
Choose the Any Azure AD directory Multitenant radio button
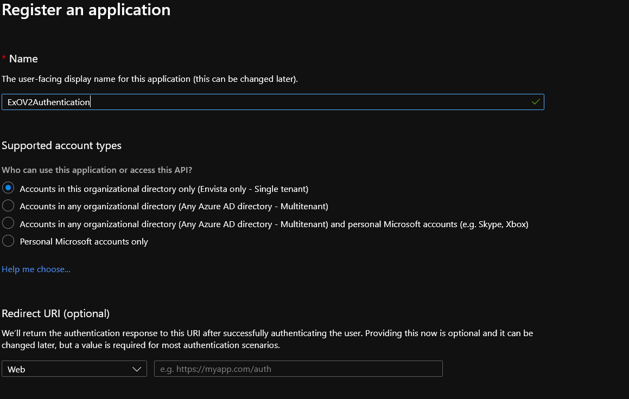click(x=8, y=206)
